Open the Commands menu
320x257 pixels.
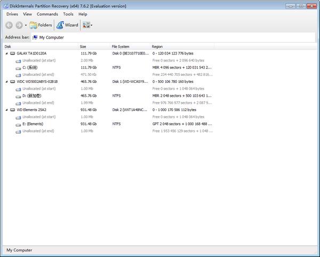click(x=47, y=14)
